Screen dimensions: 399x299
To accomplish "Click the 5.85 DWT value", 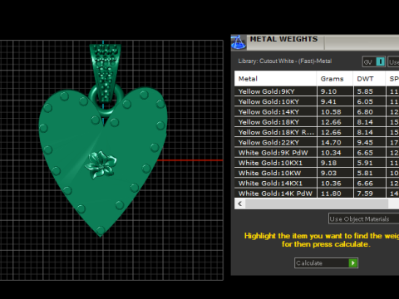I will point(365,91).
